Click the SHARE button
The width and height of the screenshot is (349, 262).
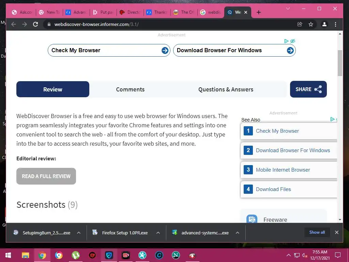tap(308, 89)
